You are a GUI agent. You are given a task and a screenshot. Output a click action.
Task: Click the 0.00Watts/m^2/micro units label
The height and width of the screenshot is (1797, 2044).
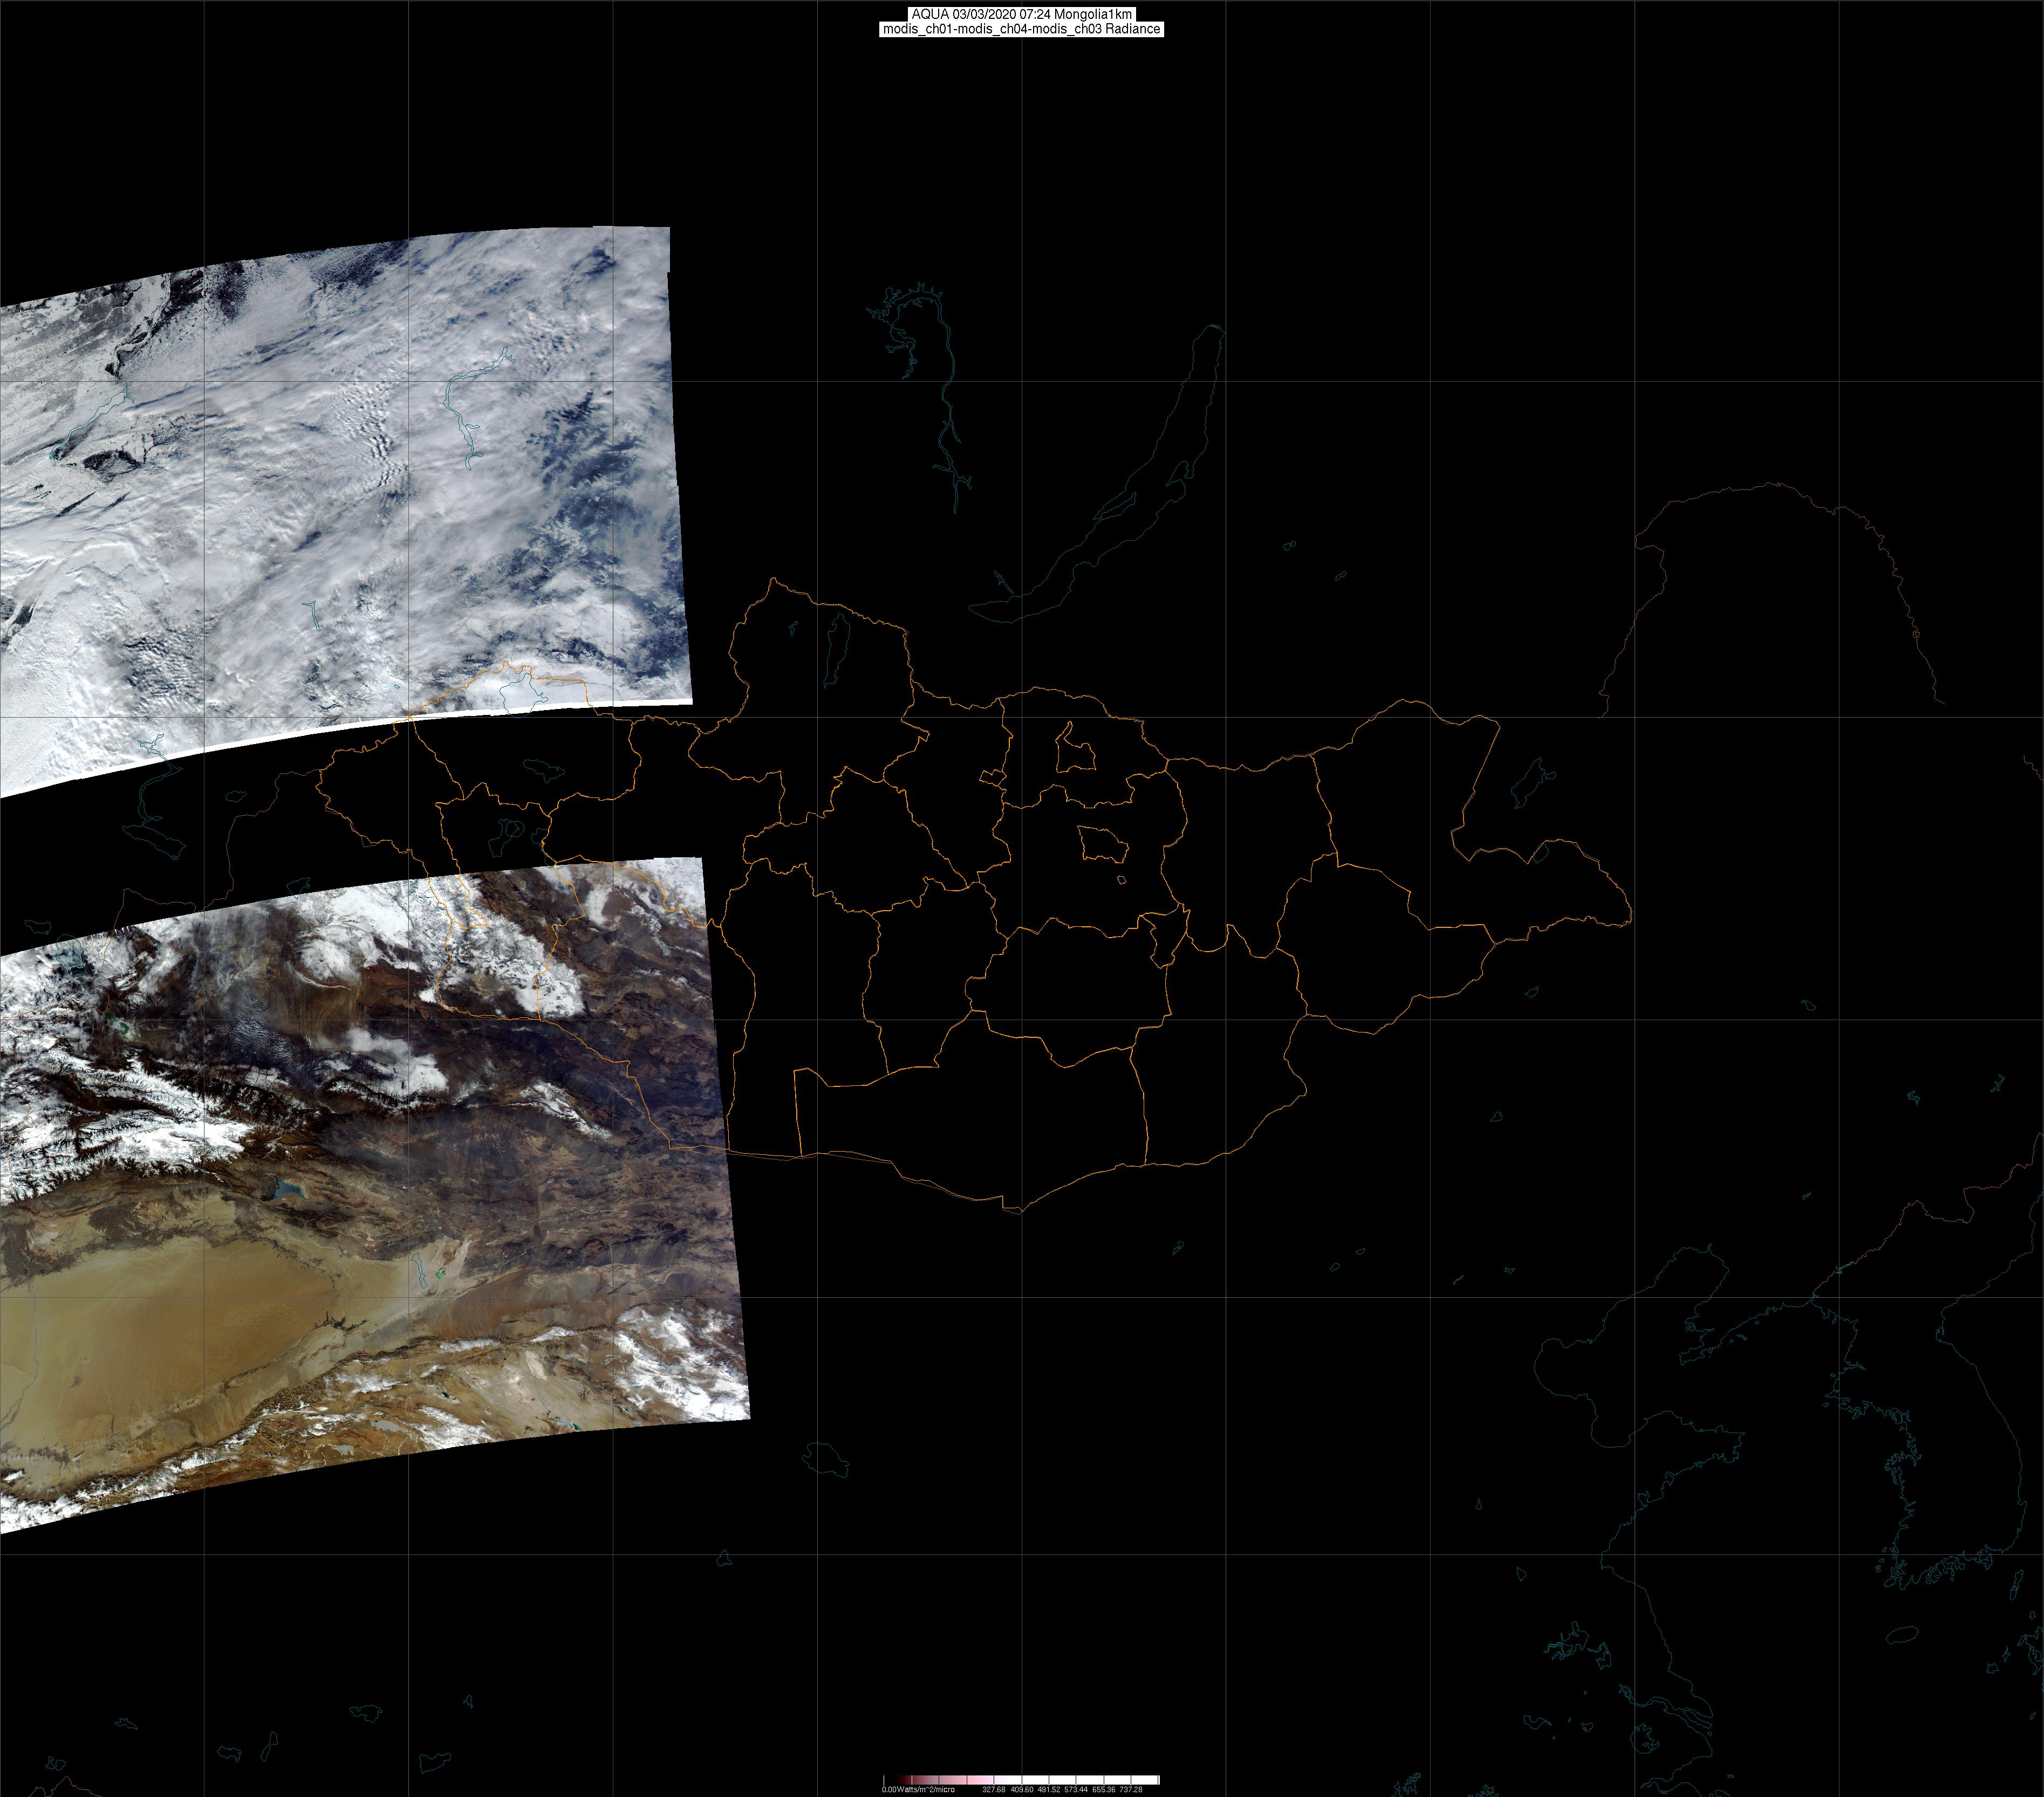click(917, 1789)
